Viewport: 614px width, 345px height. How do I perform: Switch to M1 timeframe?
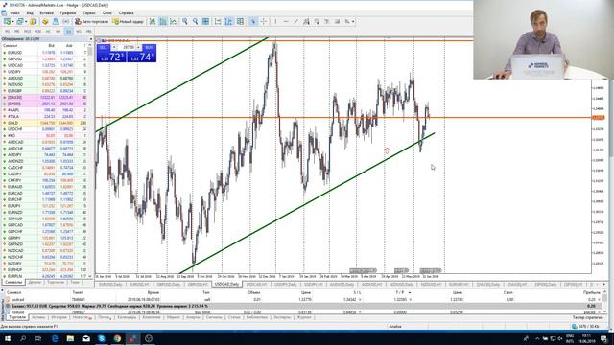tap(7, 31)
